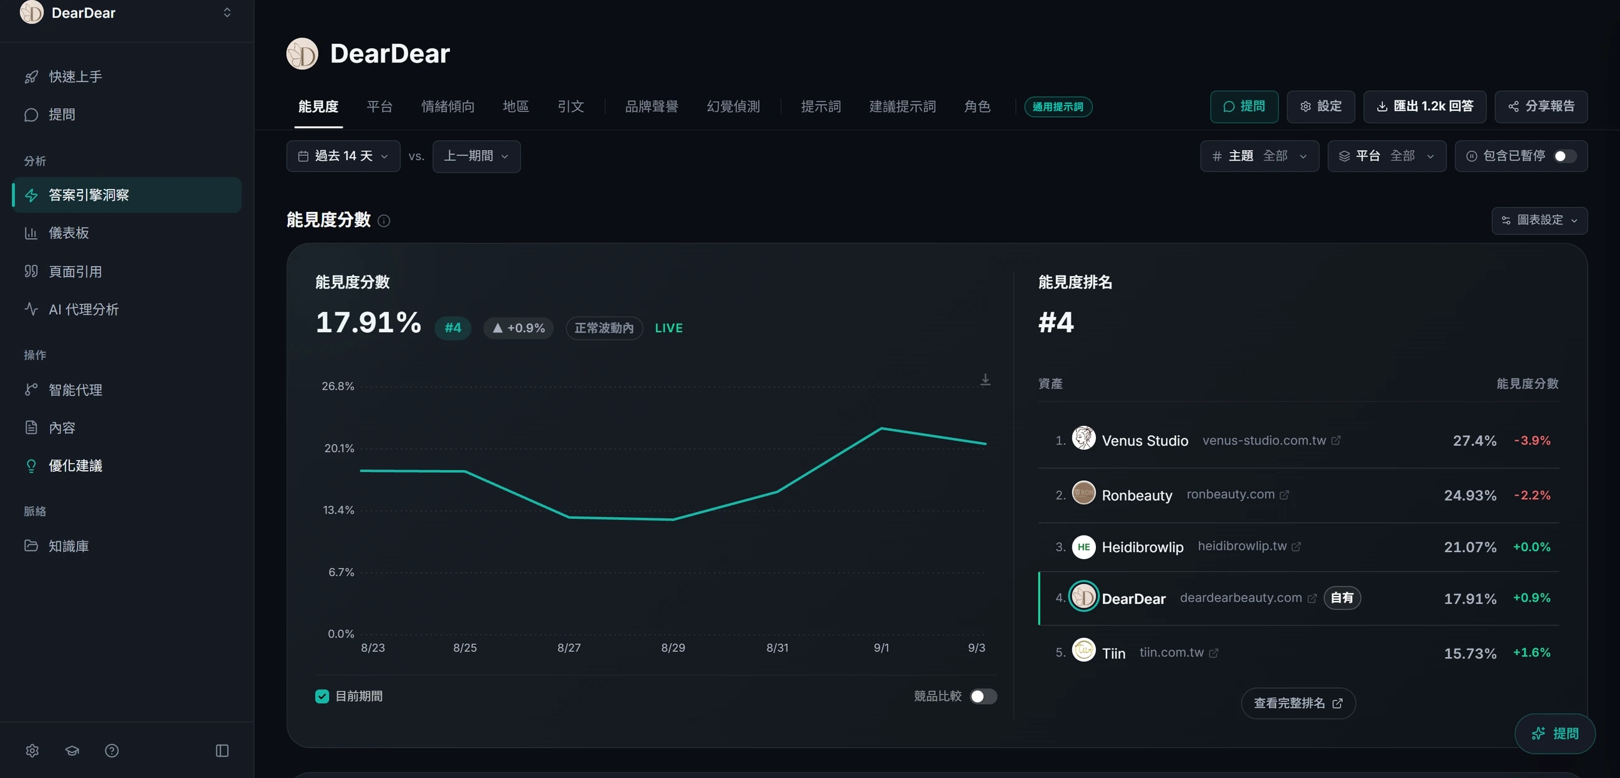Image resolution: width=1620 pixels, height=778 pixels.
Task: Open tiin.com.tw external link
Action: pyautogui.click(x=1178, y=652)
